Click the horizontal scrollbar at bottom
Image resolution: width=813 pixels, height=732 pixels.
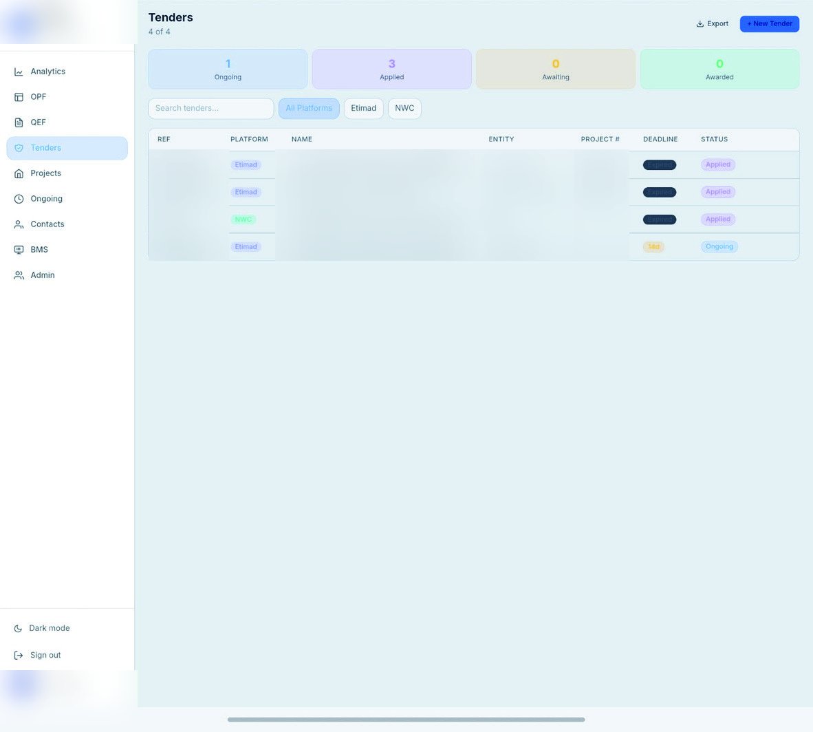406,720
